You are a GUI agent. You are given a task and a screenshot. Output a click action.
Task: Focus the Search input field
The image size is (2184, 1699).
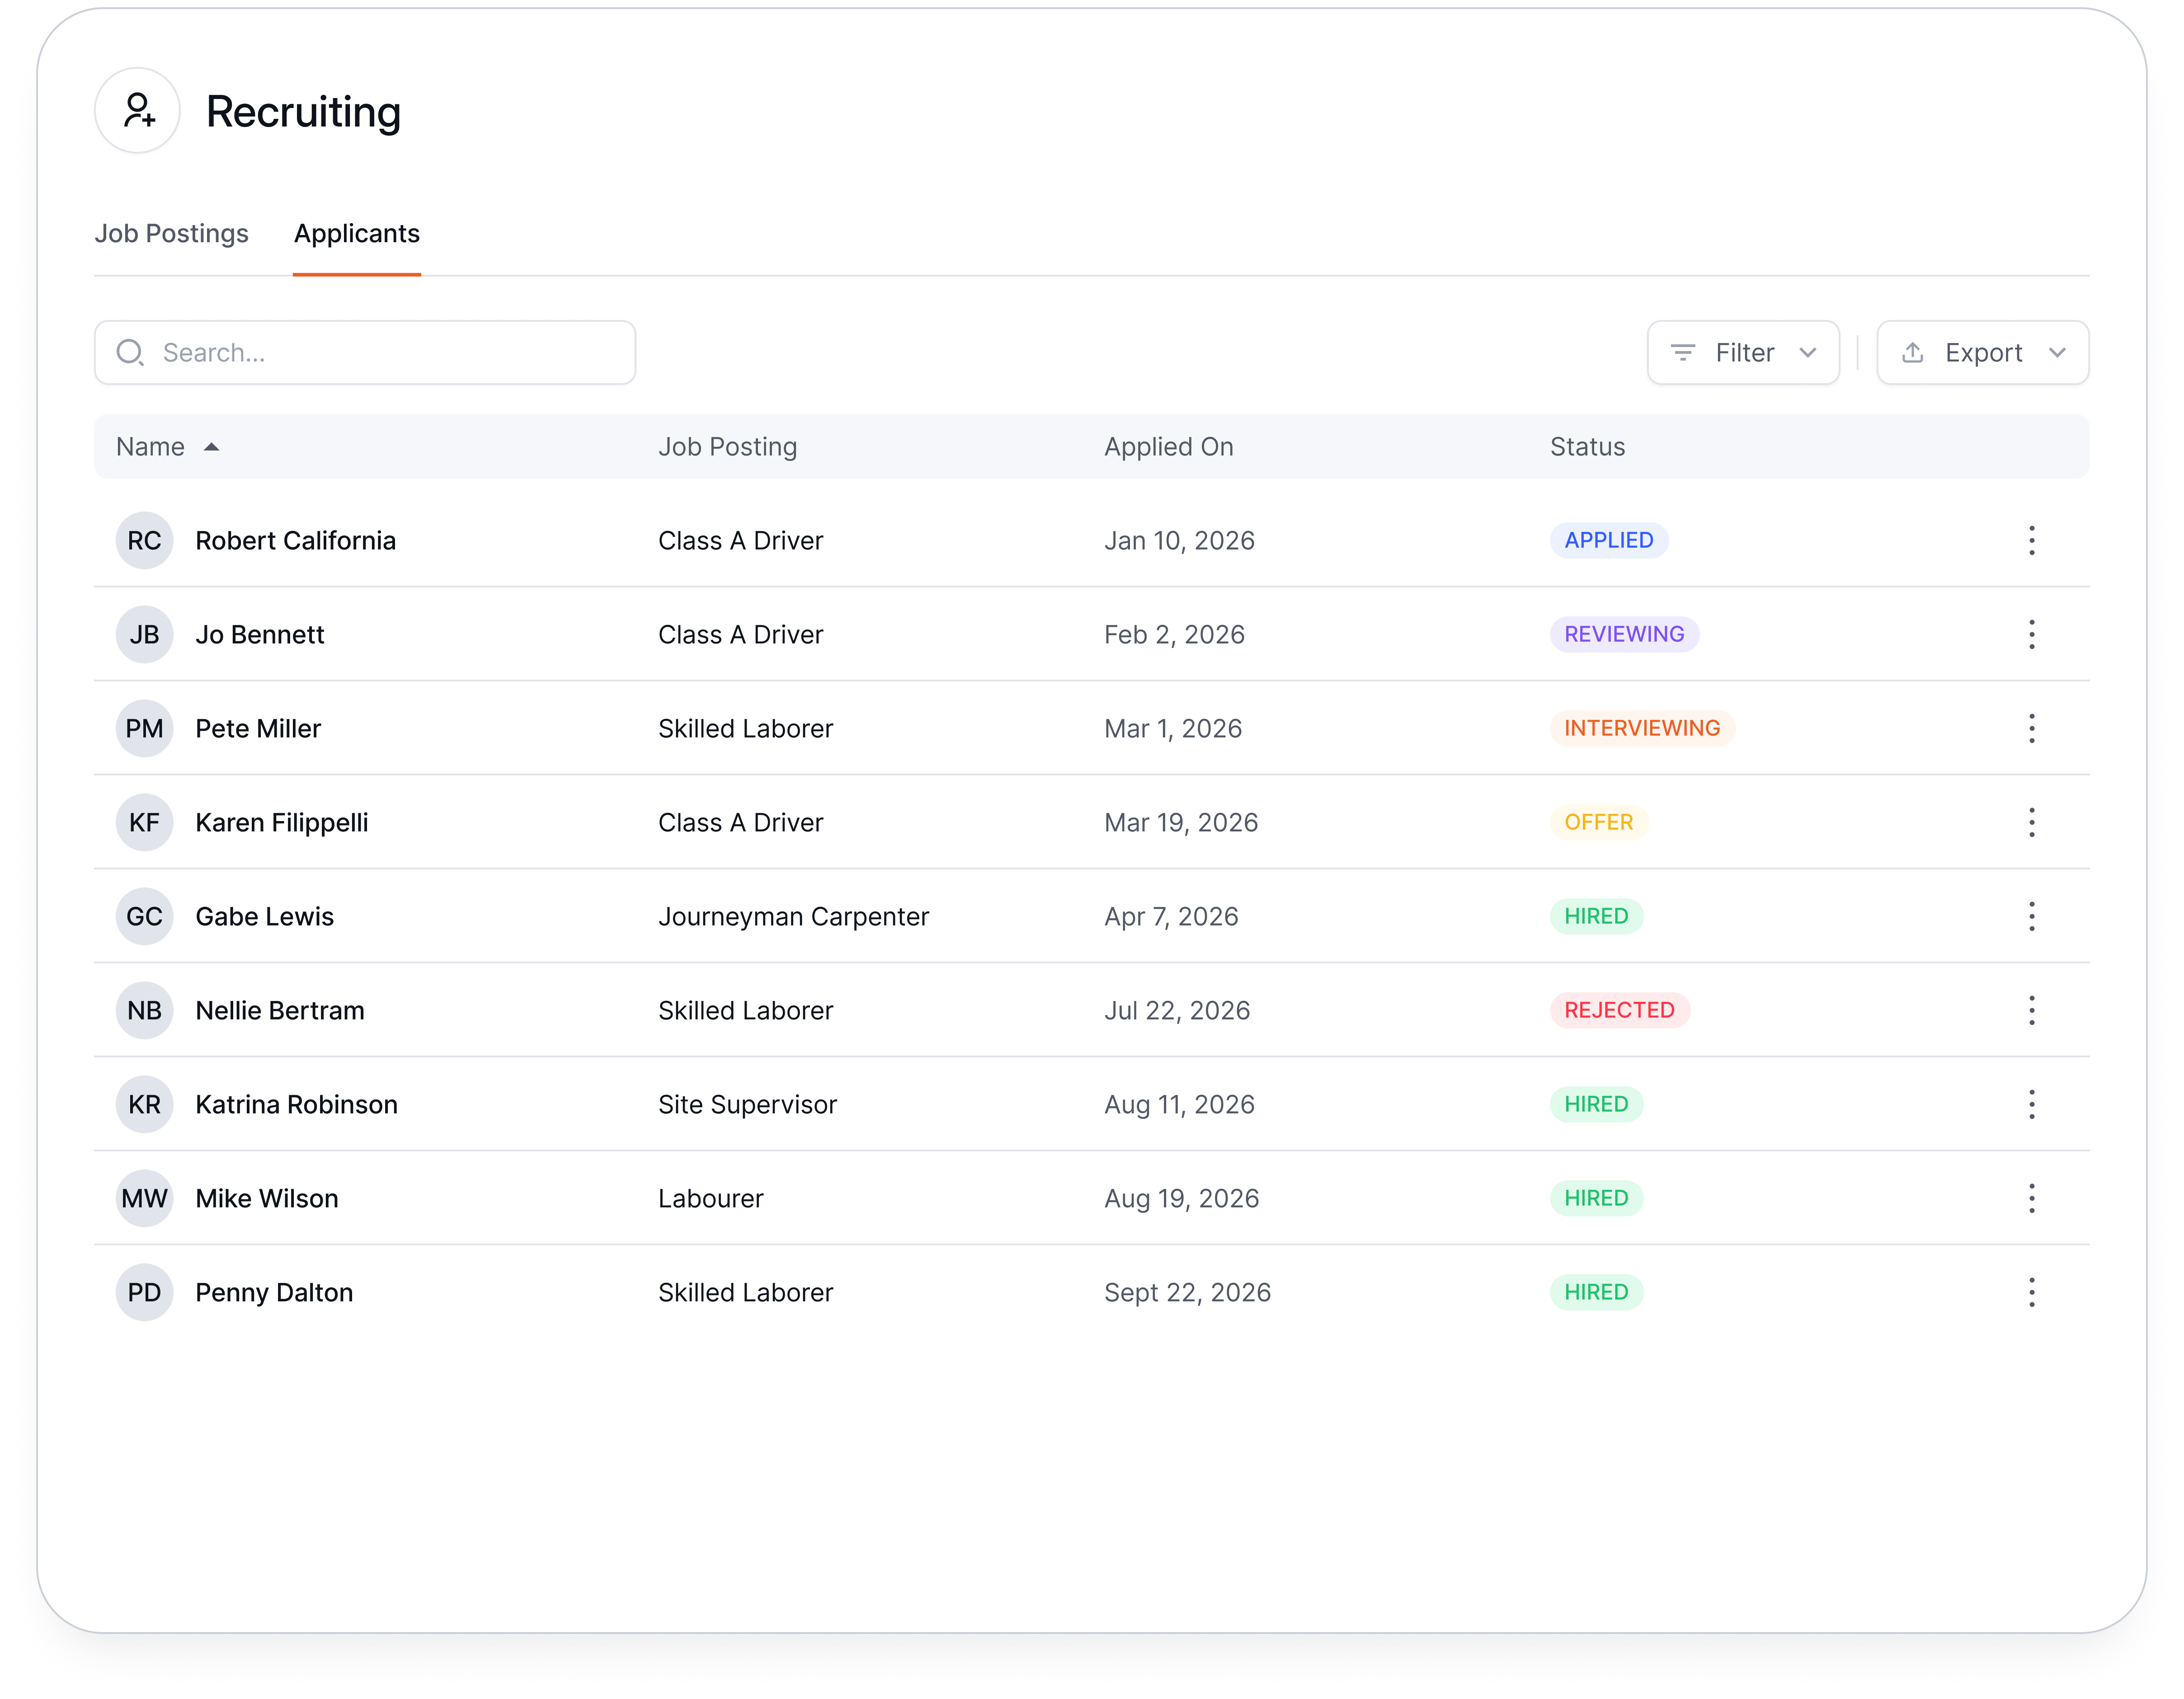[x=365, y=352]
